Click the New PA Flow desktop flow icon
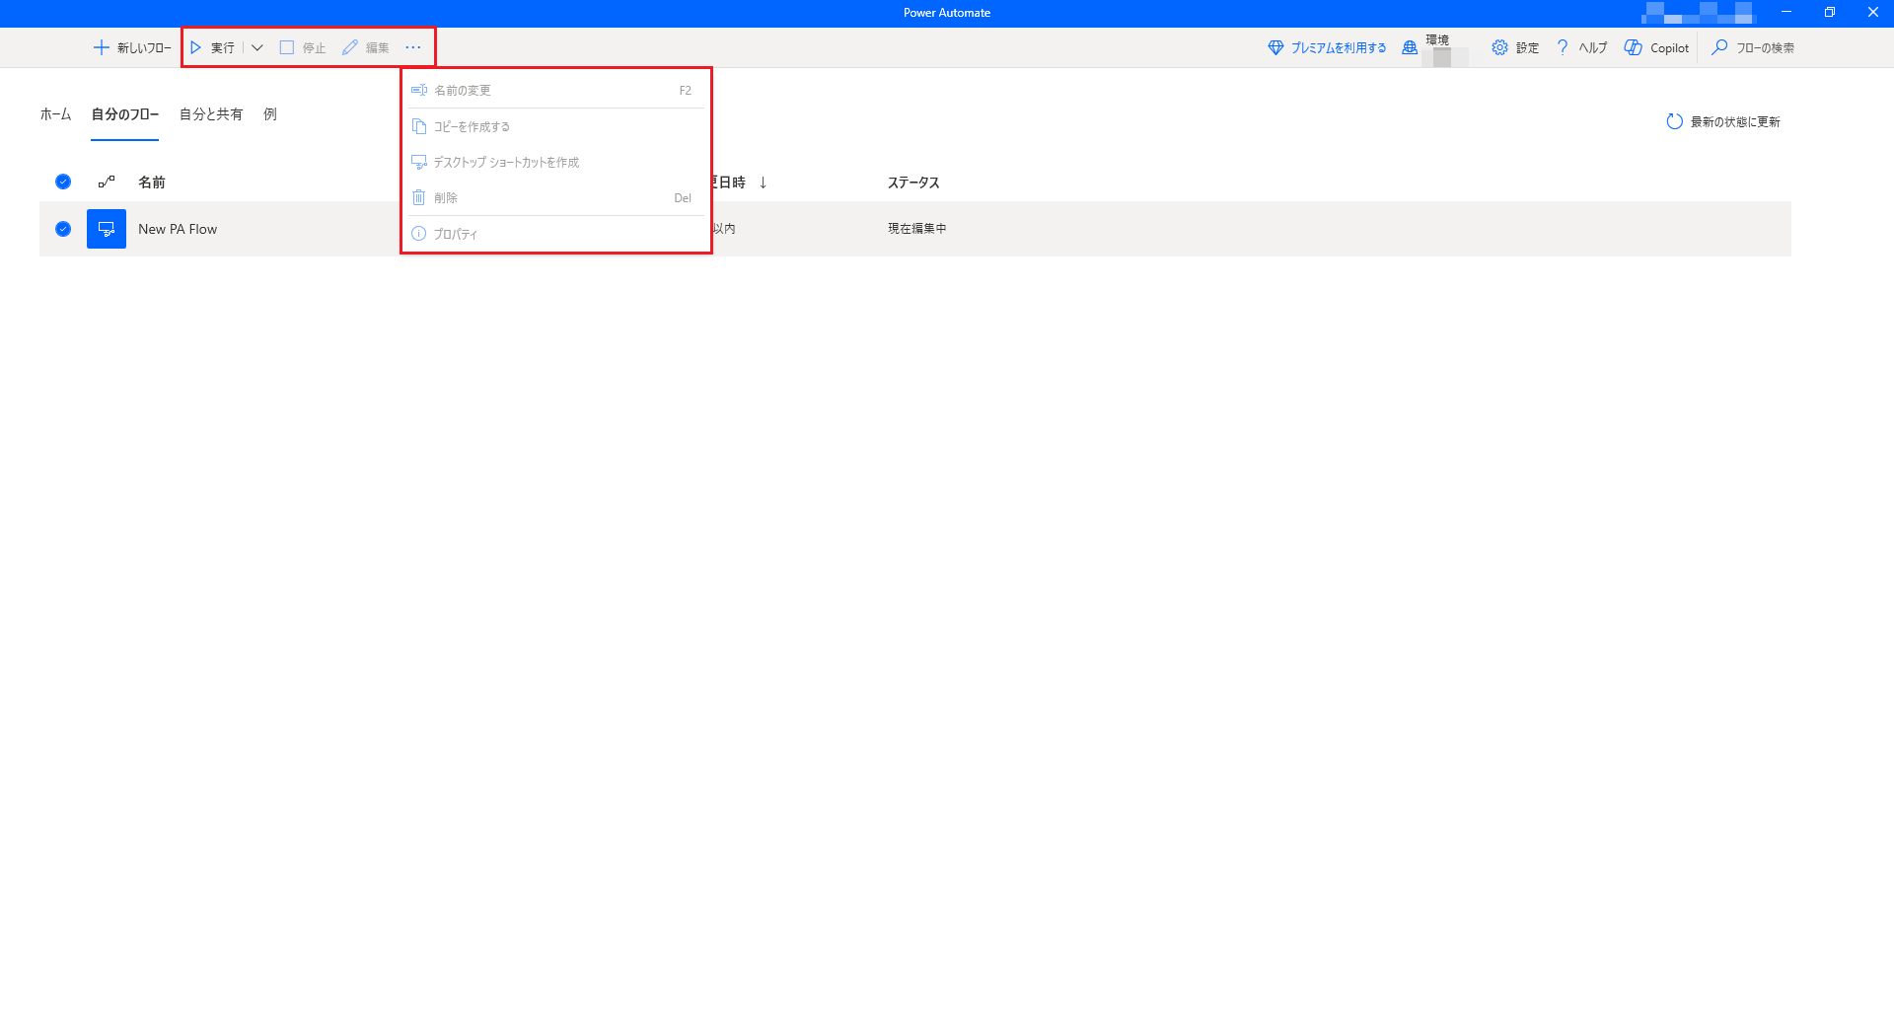Screen dimensions: 1894x1023 pyautogui.click(x=107, y=229)
